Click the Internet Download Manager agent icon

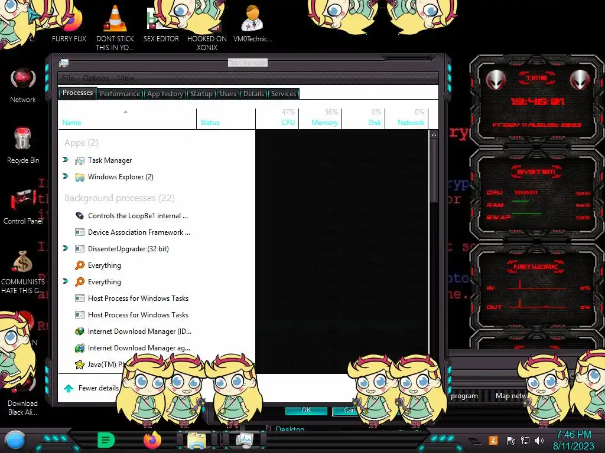coord(80,348)
